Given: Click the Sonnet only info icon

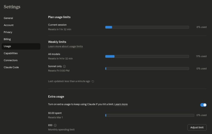Looking at the screenshot, I should [64, 66].
